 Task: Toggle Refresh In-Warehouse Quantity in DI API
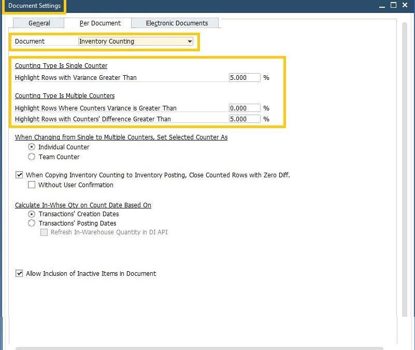tap(44, 232)
